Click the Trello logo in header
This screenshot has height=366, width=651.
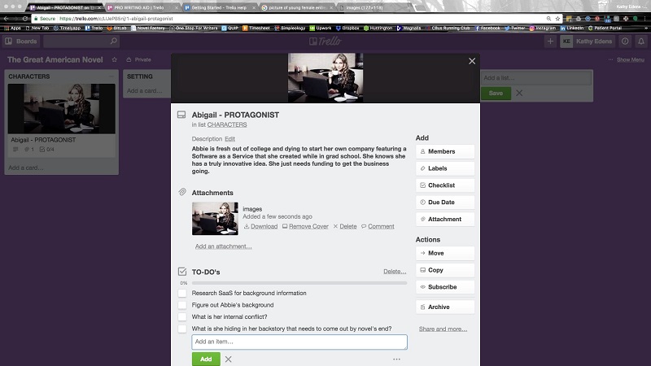tap(325, 41)
